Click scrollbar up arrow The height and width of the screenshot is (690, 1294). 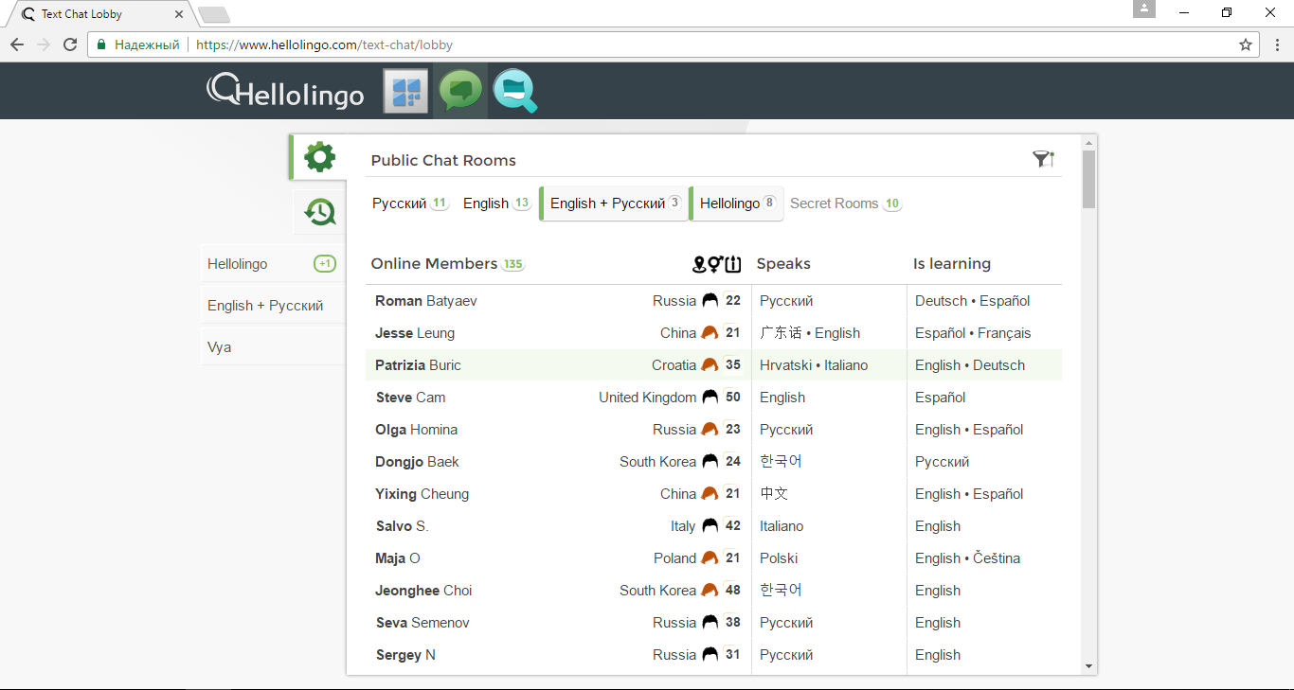(x=1089, y=142)
